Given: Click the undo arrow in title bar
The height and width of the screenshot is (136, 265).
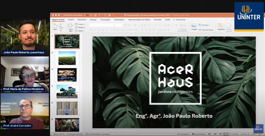Looking at the screenshot, I should pos(99,15).
